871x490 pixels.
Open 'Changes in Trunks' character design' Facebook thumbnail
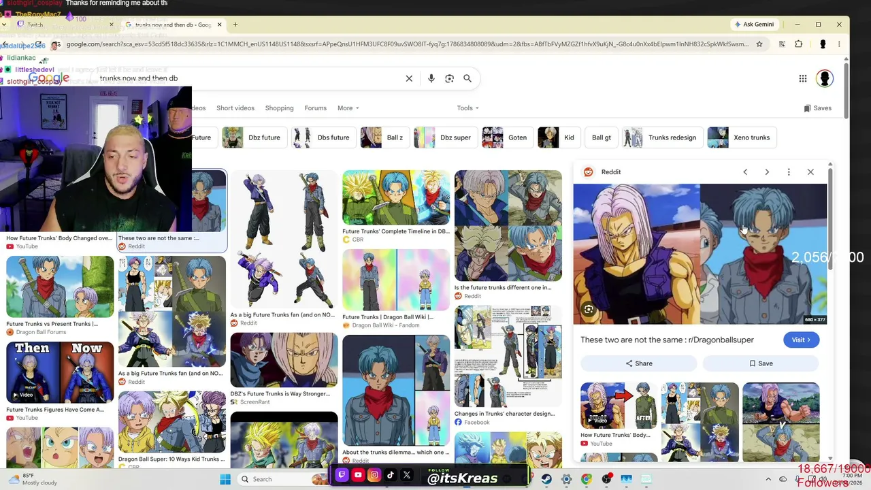click(508, 356)
